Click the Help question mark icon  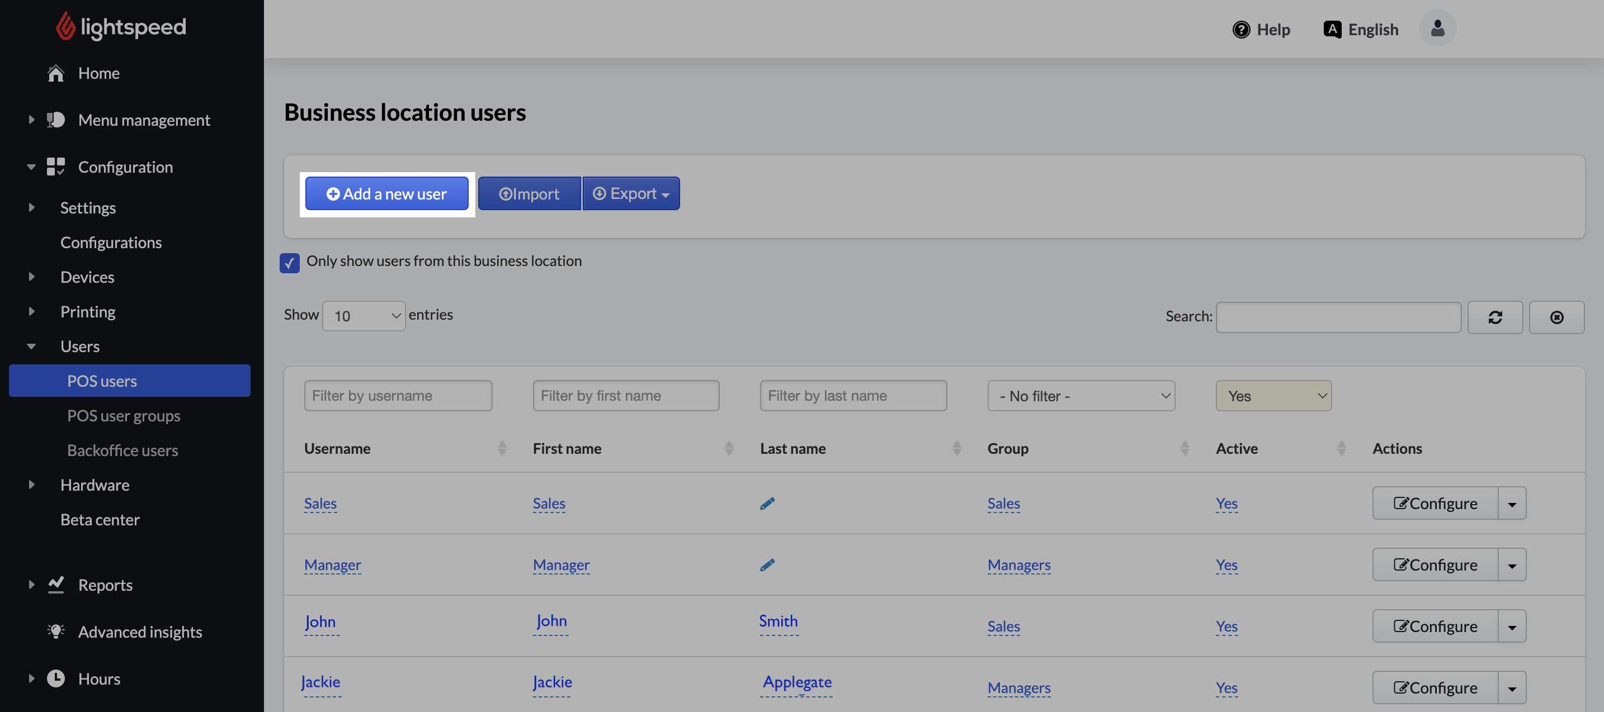click(1240, 29)
